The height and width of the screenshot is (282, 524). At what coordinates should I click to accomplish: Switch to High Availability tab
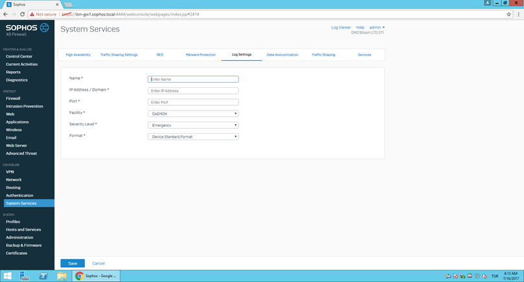[x=78, y=55]
